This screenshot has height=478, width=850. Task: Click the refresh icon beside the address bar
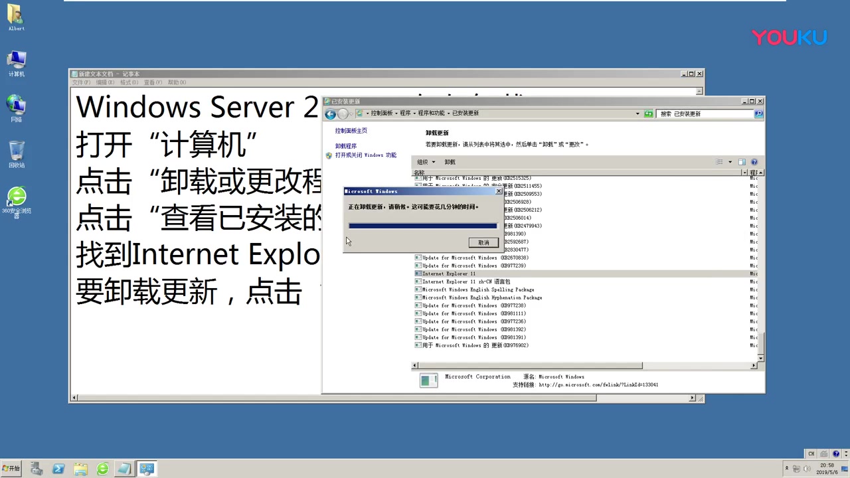[x=648, y=113]
